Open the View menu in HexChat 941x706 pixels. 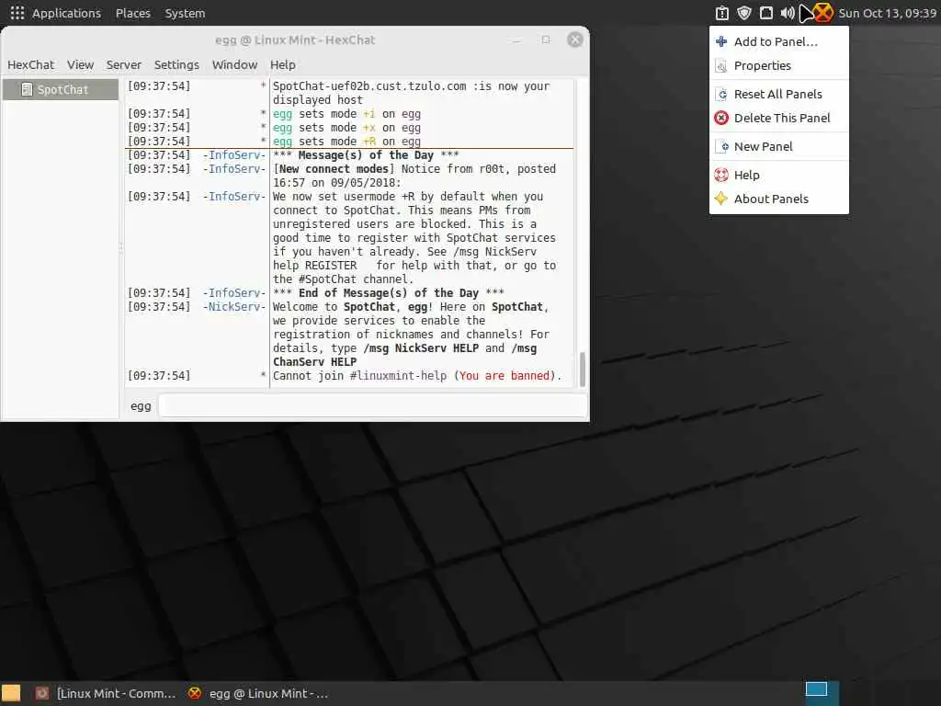click(x=81, y=65)
